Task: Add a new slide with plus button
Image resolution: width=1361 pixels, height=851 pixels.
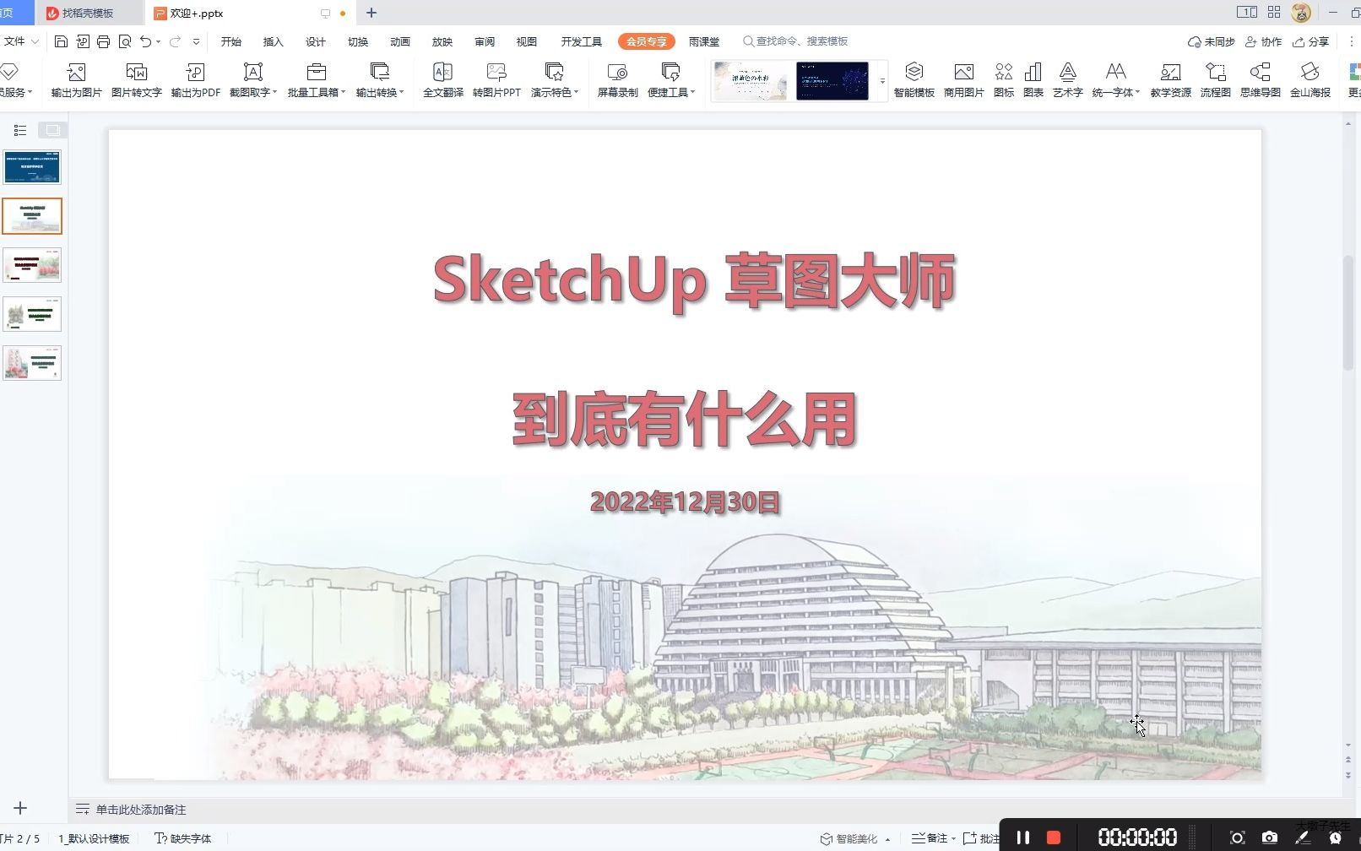Action: point(20,808)
